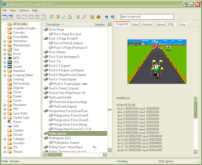Toggle the grouped view toolbar button
The height and width of the screenshot is (165, 202).
[43, 17]
